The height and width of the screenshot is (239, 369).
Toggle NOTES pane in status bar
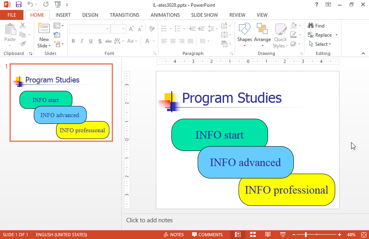(x=174, y=235)
